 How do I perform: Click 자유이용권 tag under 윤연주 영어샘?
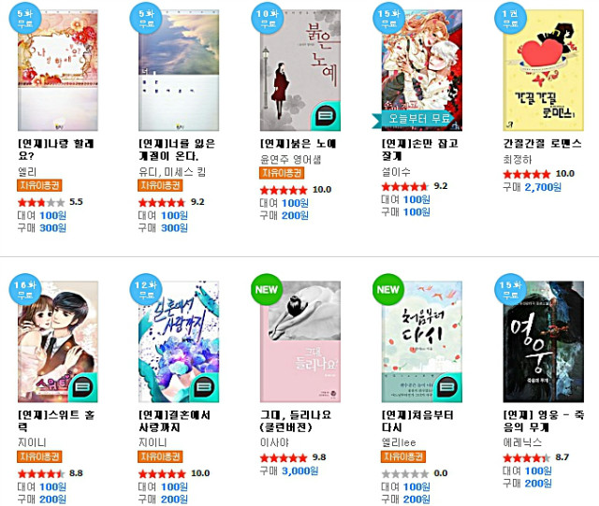click(282, 173)
